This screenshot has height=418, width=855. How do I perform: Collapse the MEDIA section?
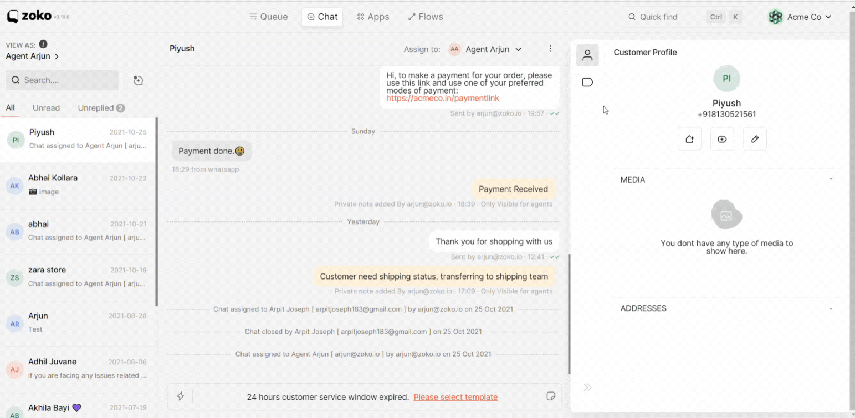831,179
